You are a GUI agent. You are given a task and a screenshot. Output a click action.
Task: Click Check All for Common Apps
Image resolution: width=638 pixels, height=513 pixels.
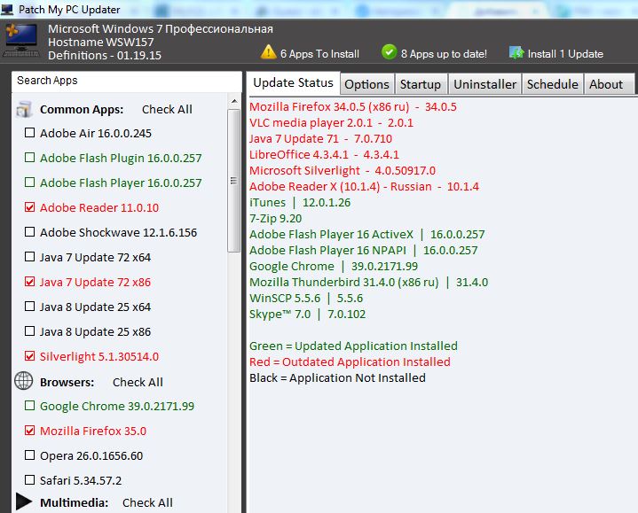(167, 109)
